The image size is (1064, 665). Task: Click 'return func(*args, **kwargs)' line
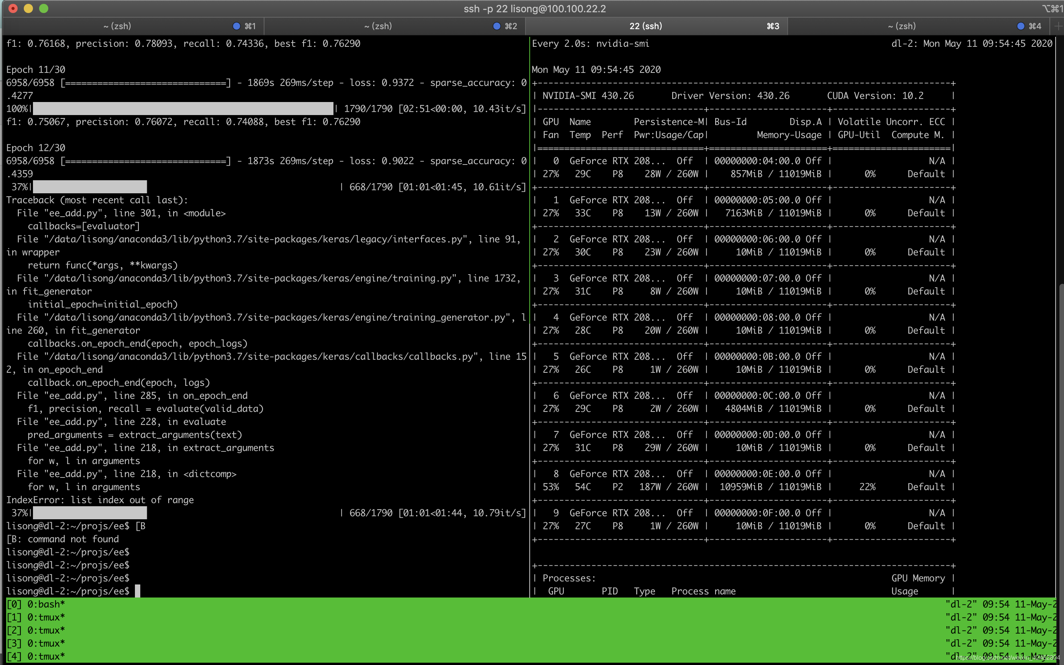tap(102, 265)
